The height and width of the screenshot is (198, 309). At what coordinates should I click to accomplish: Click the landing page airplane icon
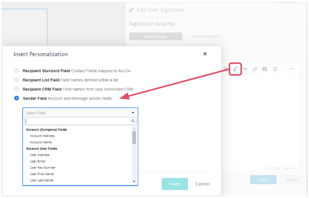point(245,69)
